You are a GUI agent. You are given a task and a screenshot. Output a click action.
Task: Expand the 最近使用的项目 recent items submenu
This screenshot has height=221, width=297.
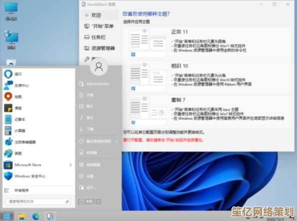pyautogui.click(x=117, y=141)
